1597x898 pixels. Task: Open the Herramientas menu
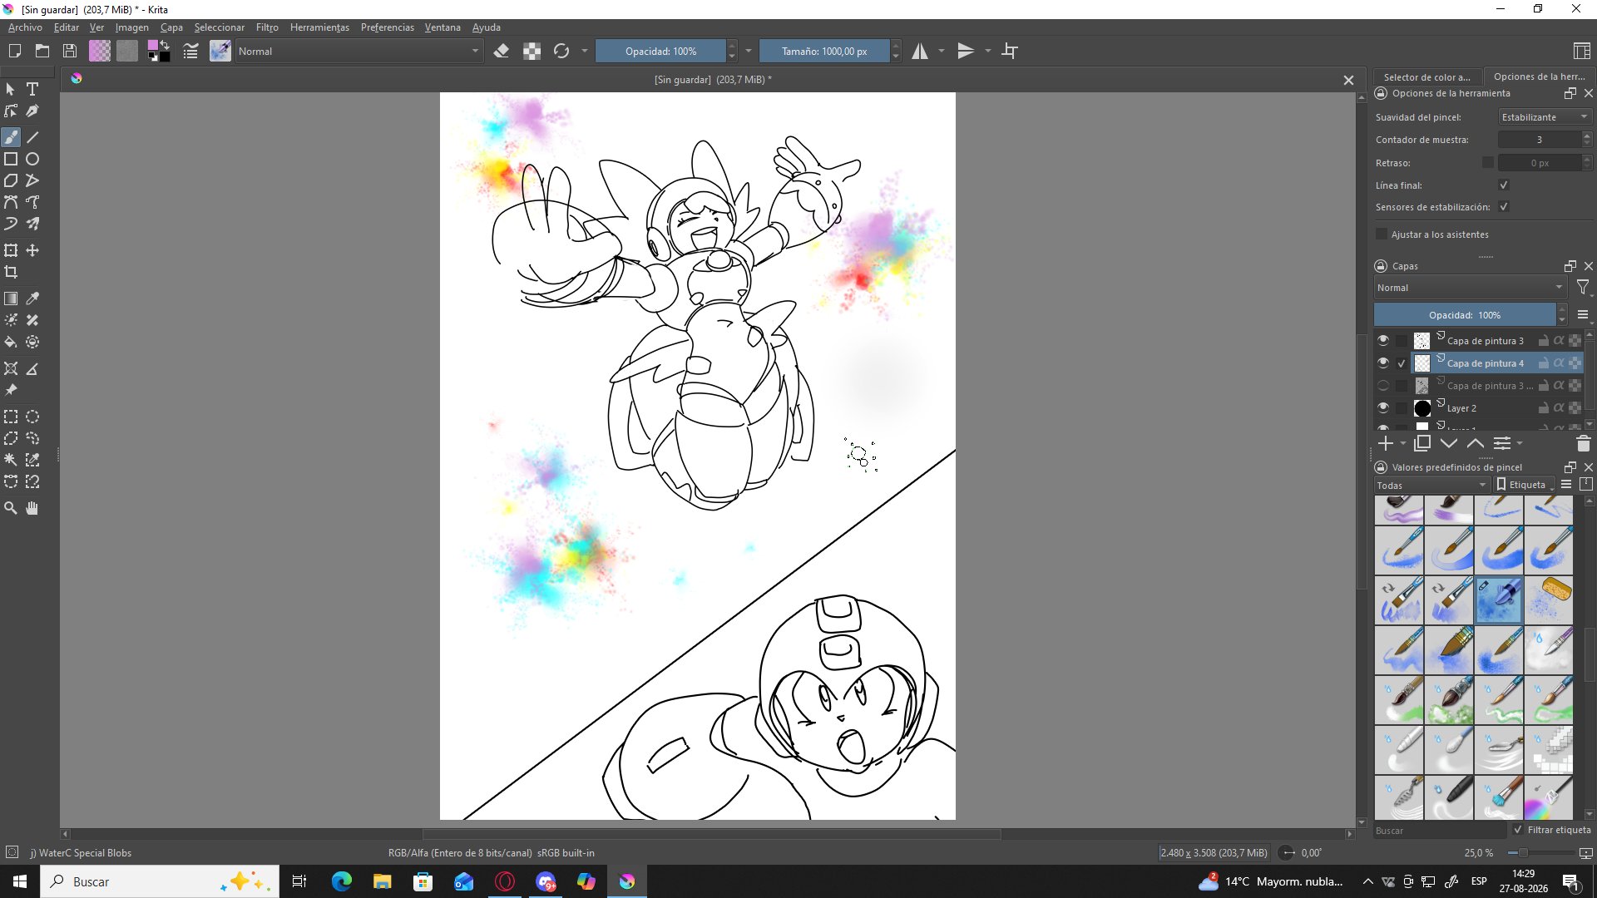pos(319,27)
